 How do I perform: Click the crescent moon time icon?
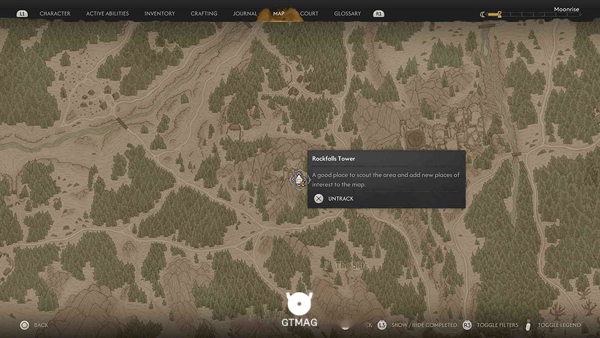coord(482,14)
